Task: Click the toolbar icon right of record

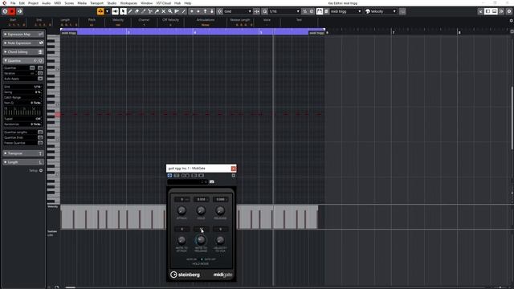Action: 19,11
